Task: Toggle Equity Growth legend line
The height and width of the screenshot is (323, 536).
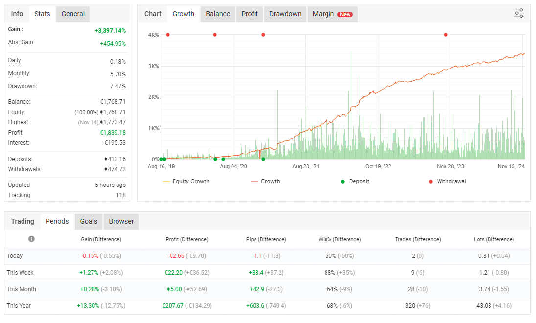Action: pos(186,181)
